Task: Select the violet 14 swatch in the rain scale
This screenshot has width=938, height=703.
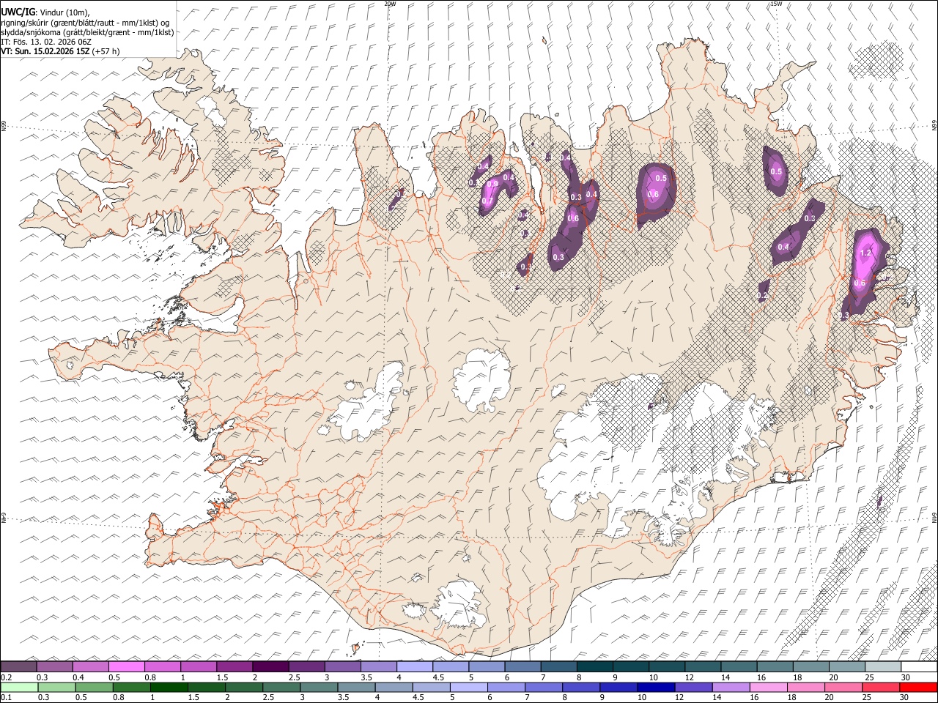Action: (x=731, y=688)
